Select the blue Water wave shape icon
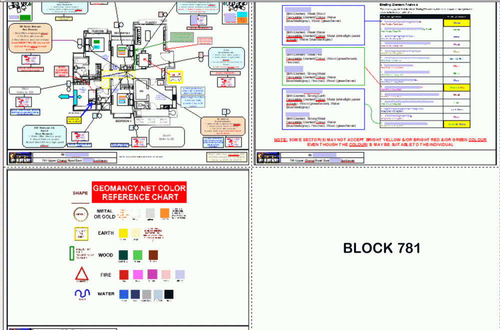 82,294
